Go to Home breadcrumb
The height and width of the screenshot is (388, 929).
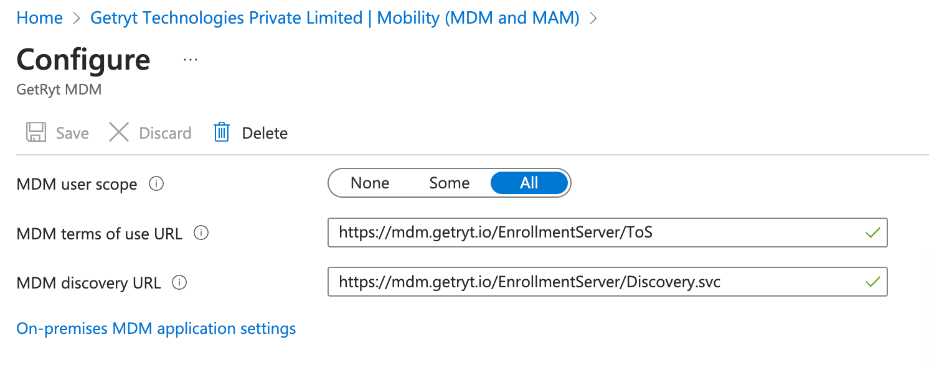pos(39,18)
